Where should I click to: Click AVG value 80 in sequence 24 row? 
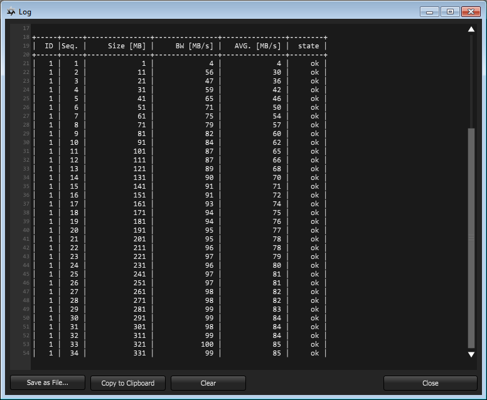tap(277, 265)
